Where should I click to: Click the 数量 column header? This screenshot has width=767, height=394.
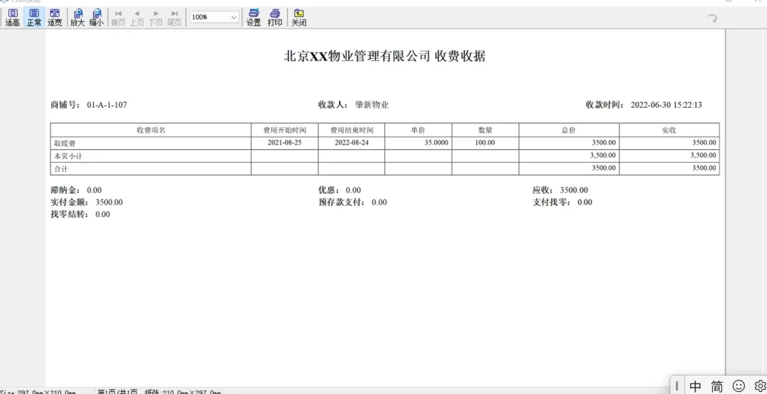pos(485,130)
